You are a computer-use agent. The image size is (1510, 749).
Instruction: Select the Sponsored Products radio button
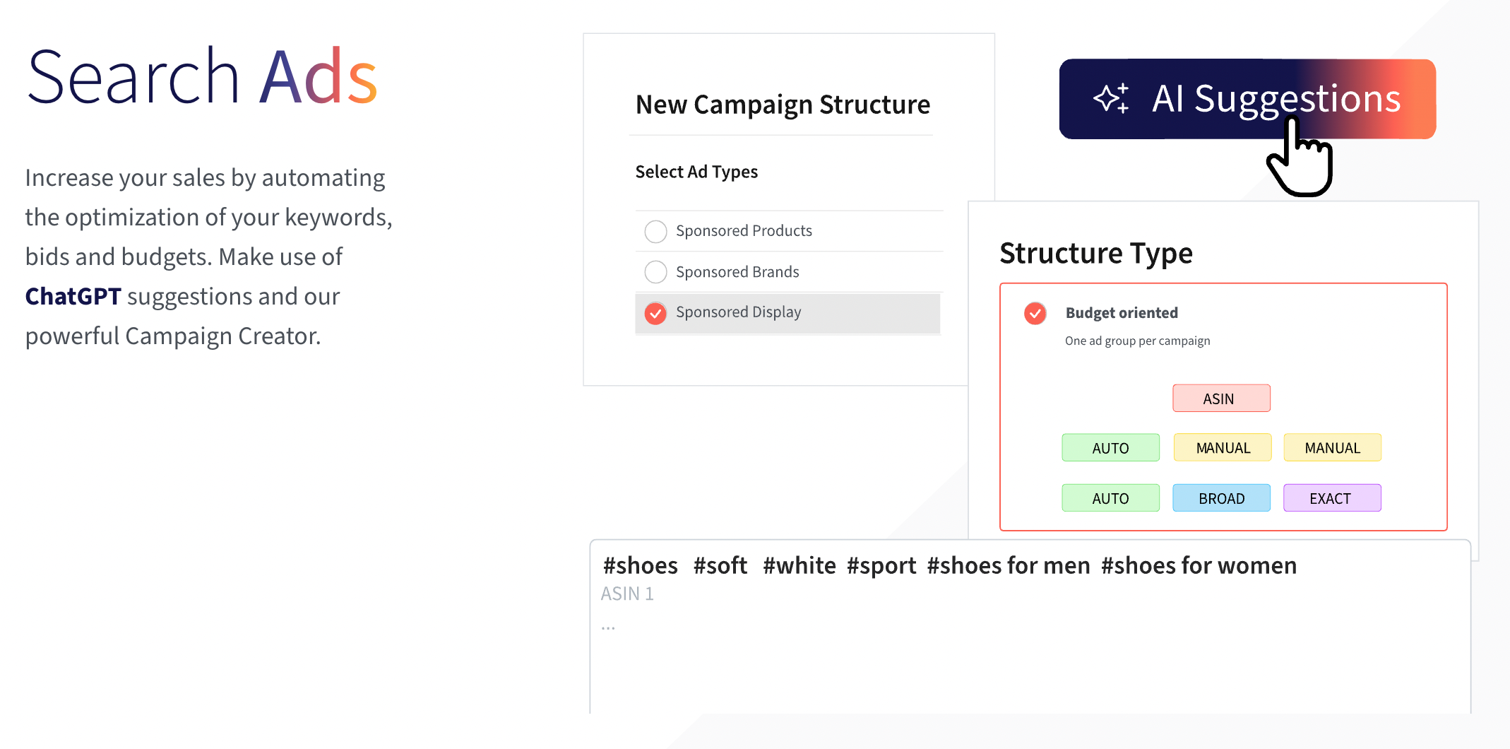[x=655, y=231]
